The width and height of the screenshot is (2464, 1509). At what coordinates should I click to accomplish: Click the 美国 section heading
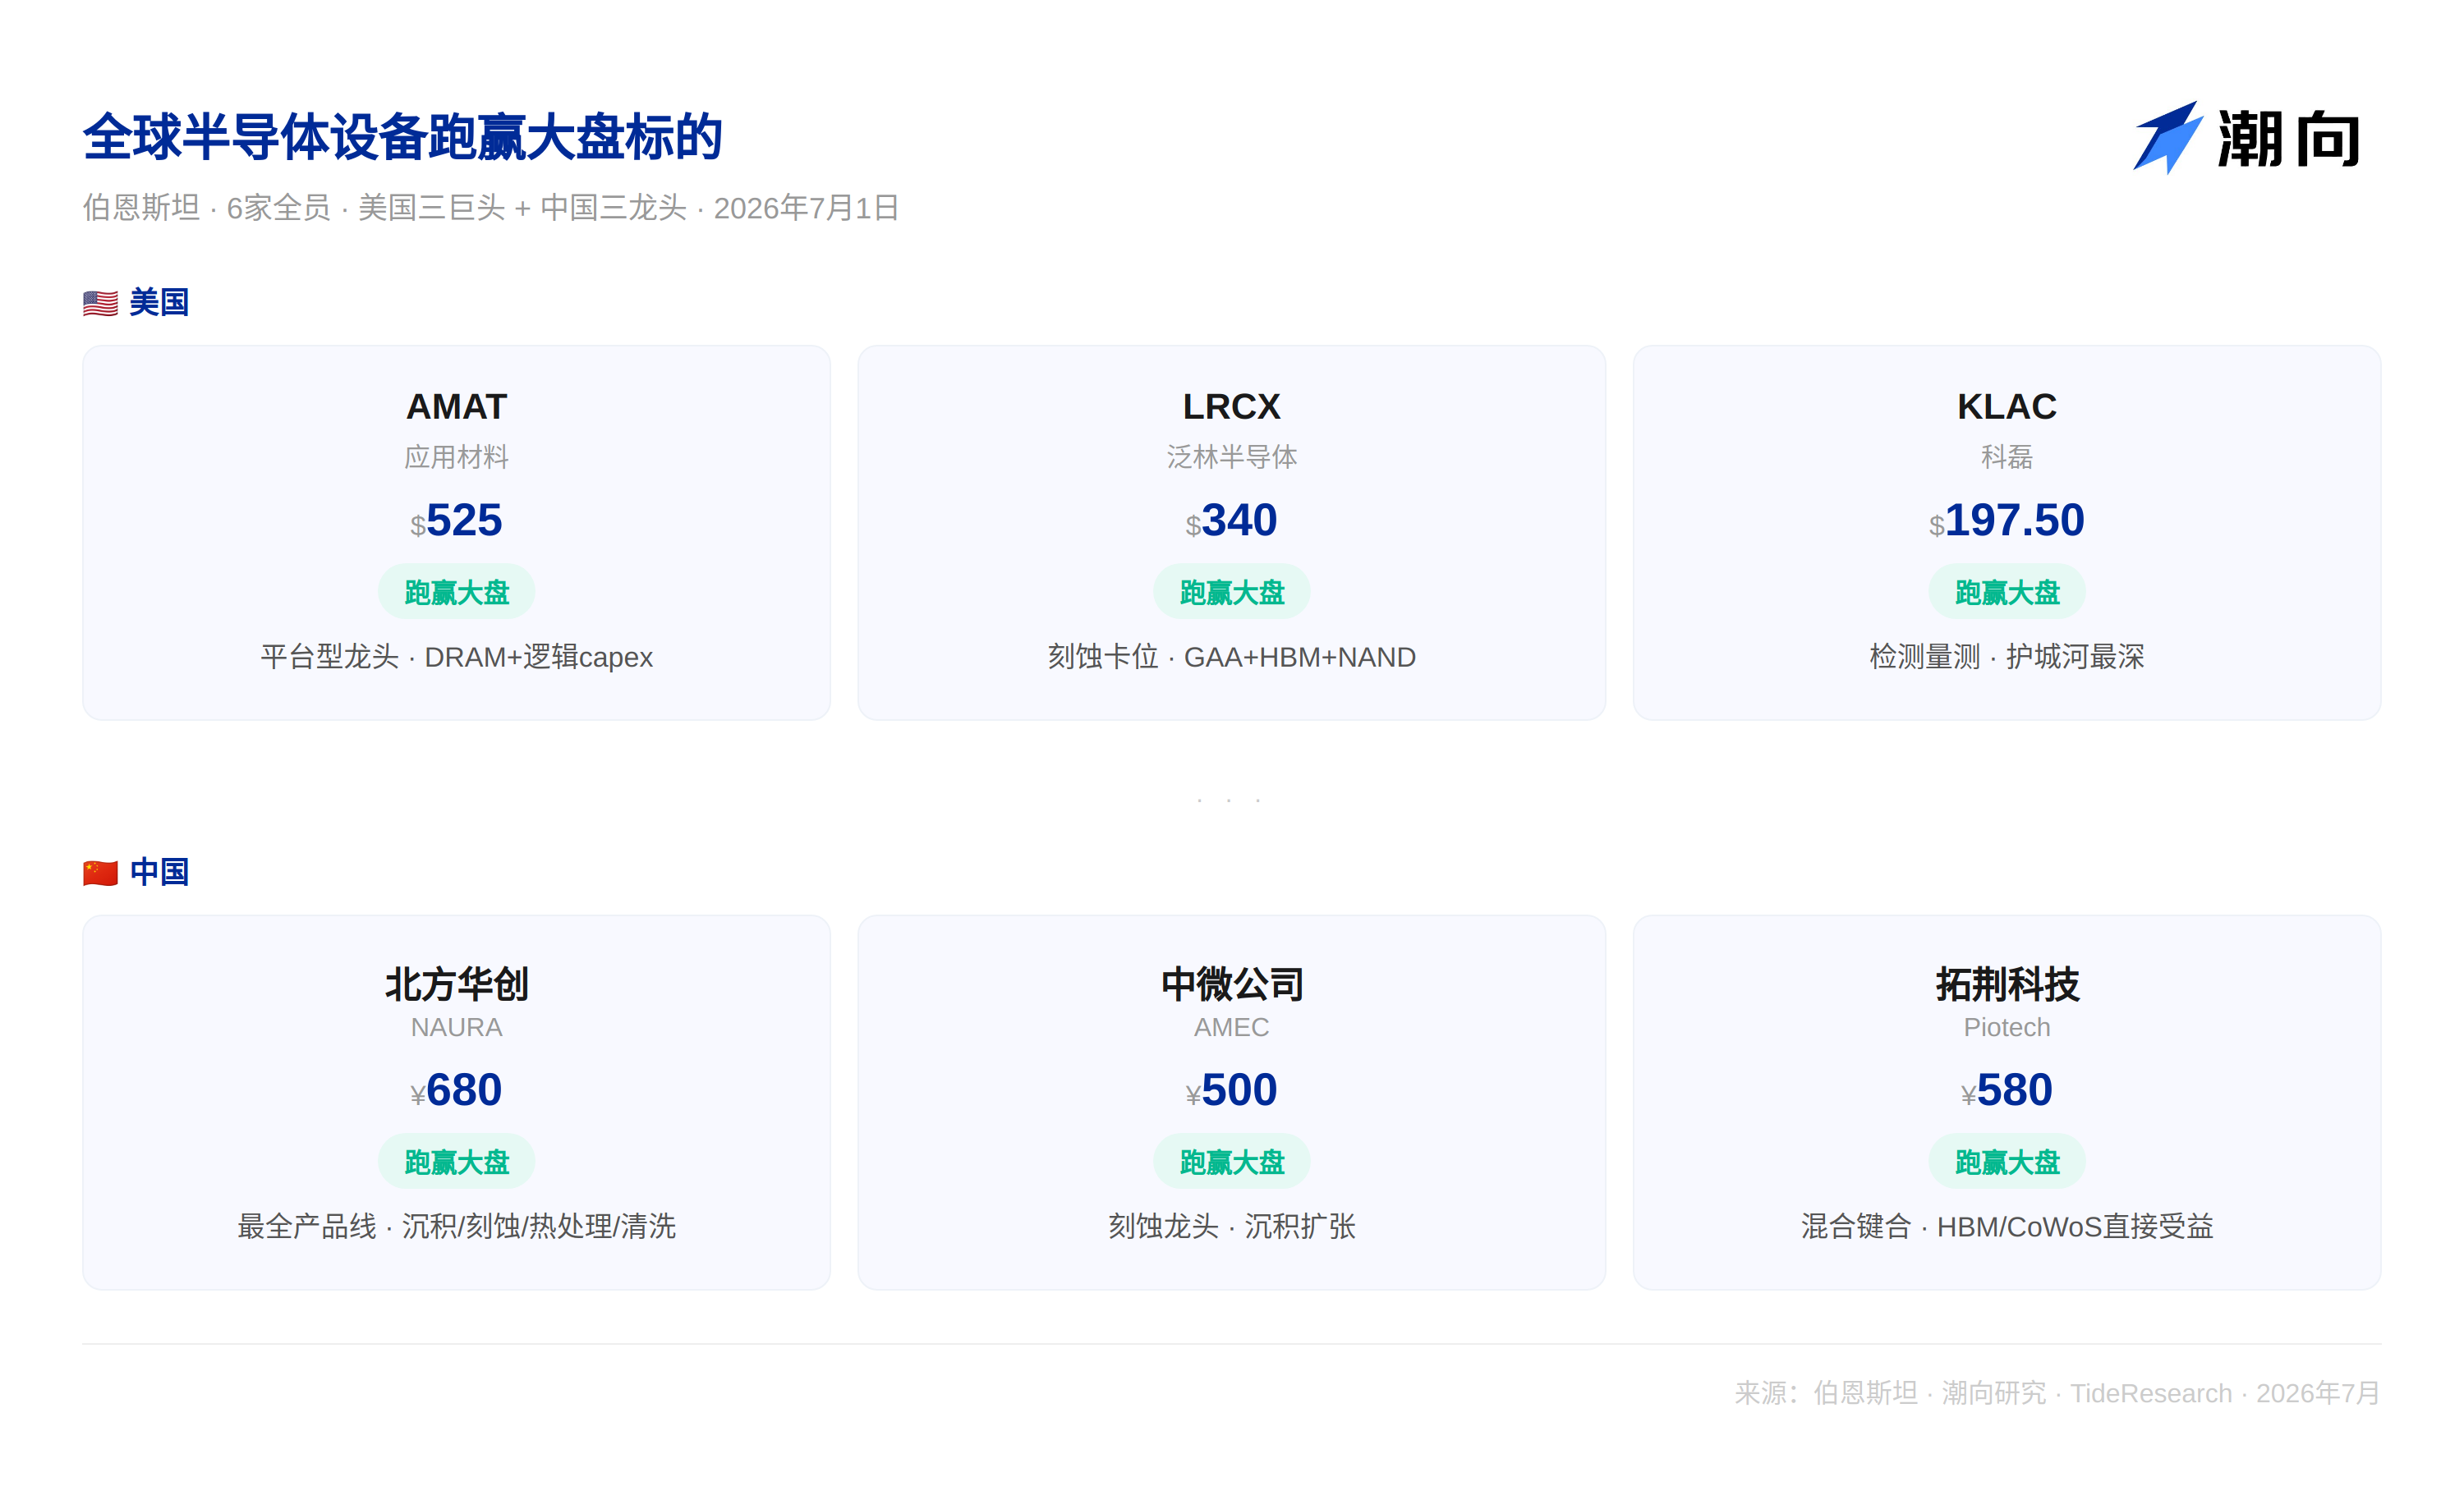159,302
